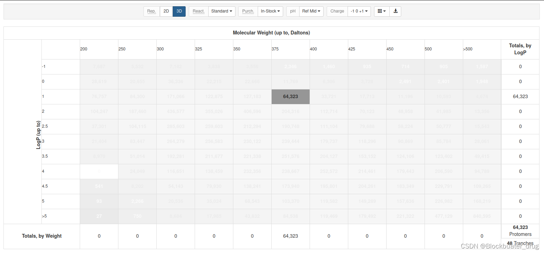The width and height of the screenshot is (544, 253).
Task: Open the -1 0 +1 charge dropdown
Action: click(359, 11)
